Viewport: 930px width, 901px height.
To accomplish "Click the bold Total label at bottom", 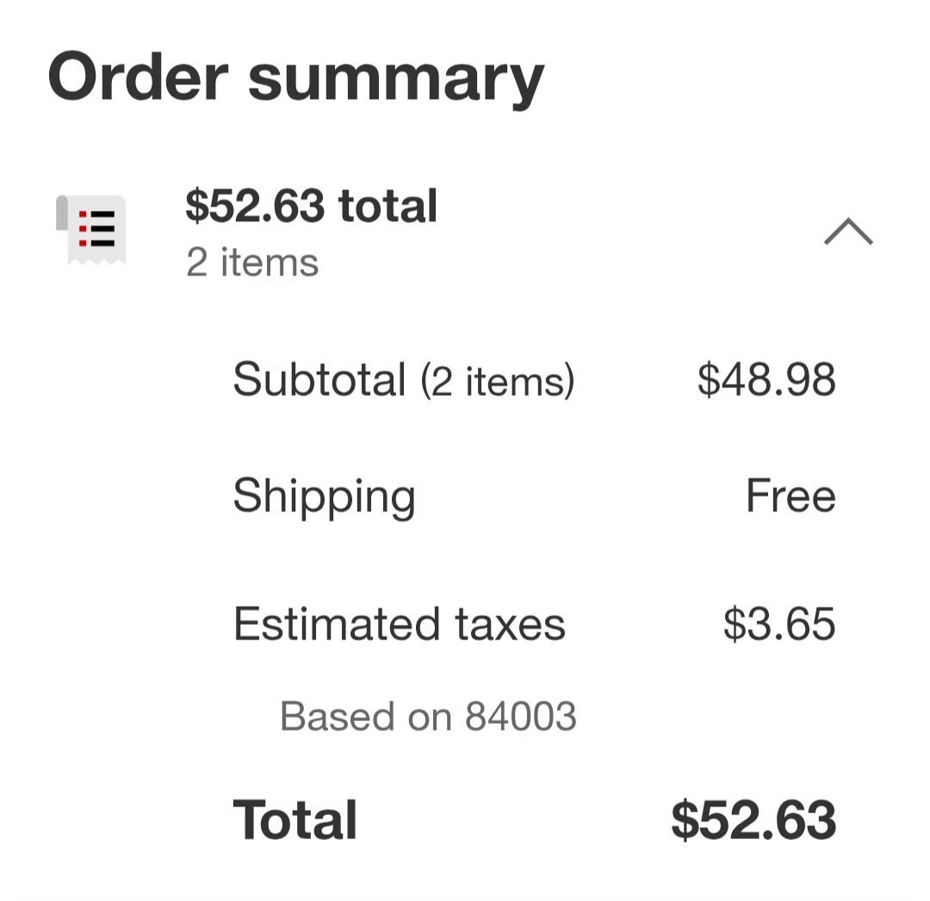I will [294, 820].
